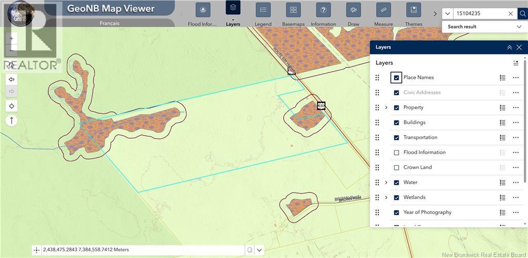Show legend for Wetlands layer
The width and height of the screenshot is (528, 258).
pos(502,197)
